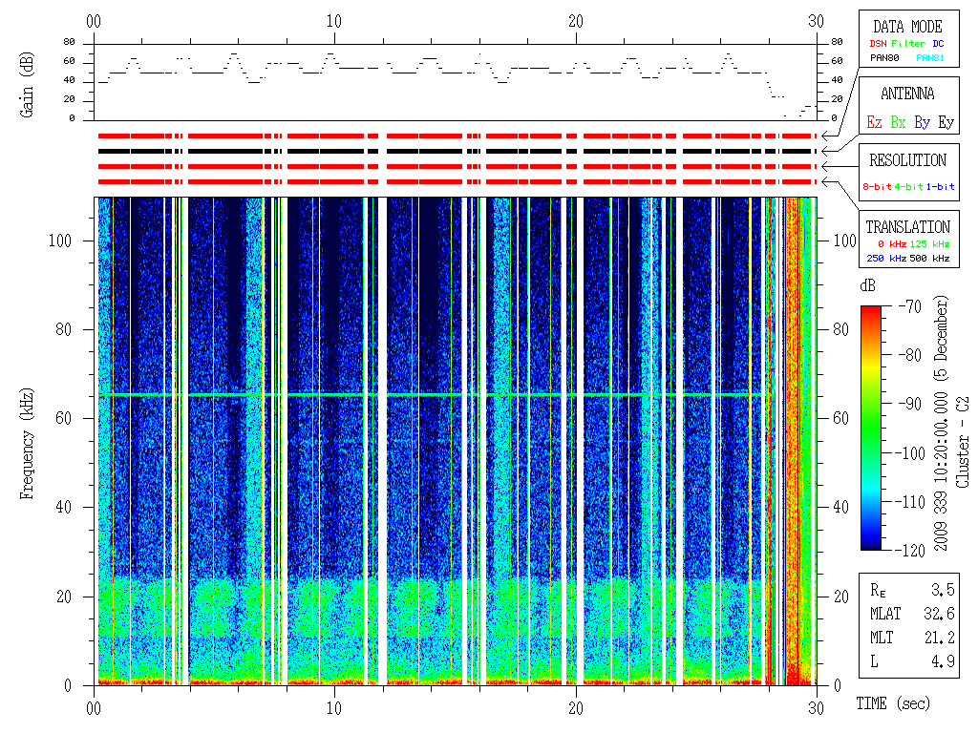978x733 pixels.
Task: Select the red Ez antenna label
Action: click(x=874, y=122)
